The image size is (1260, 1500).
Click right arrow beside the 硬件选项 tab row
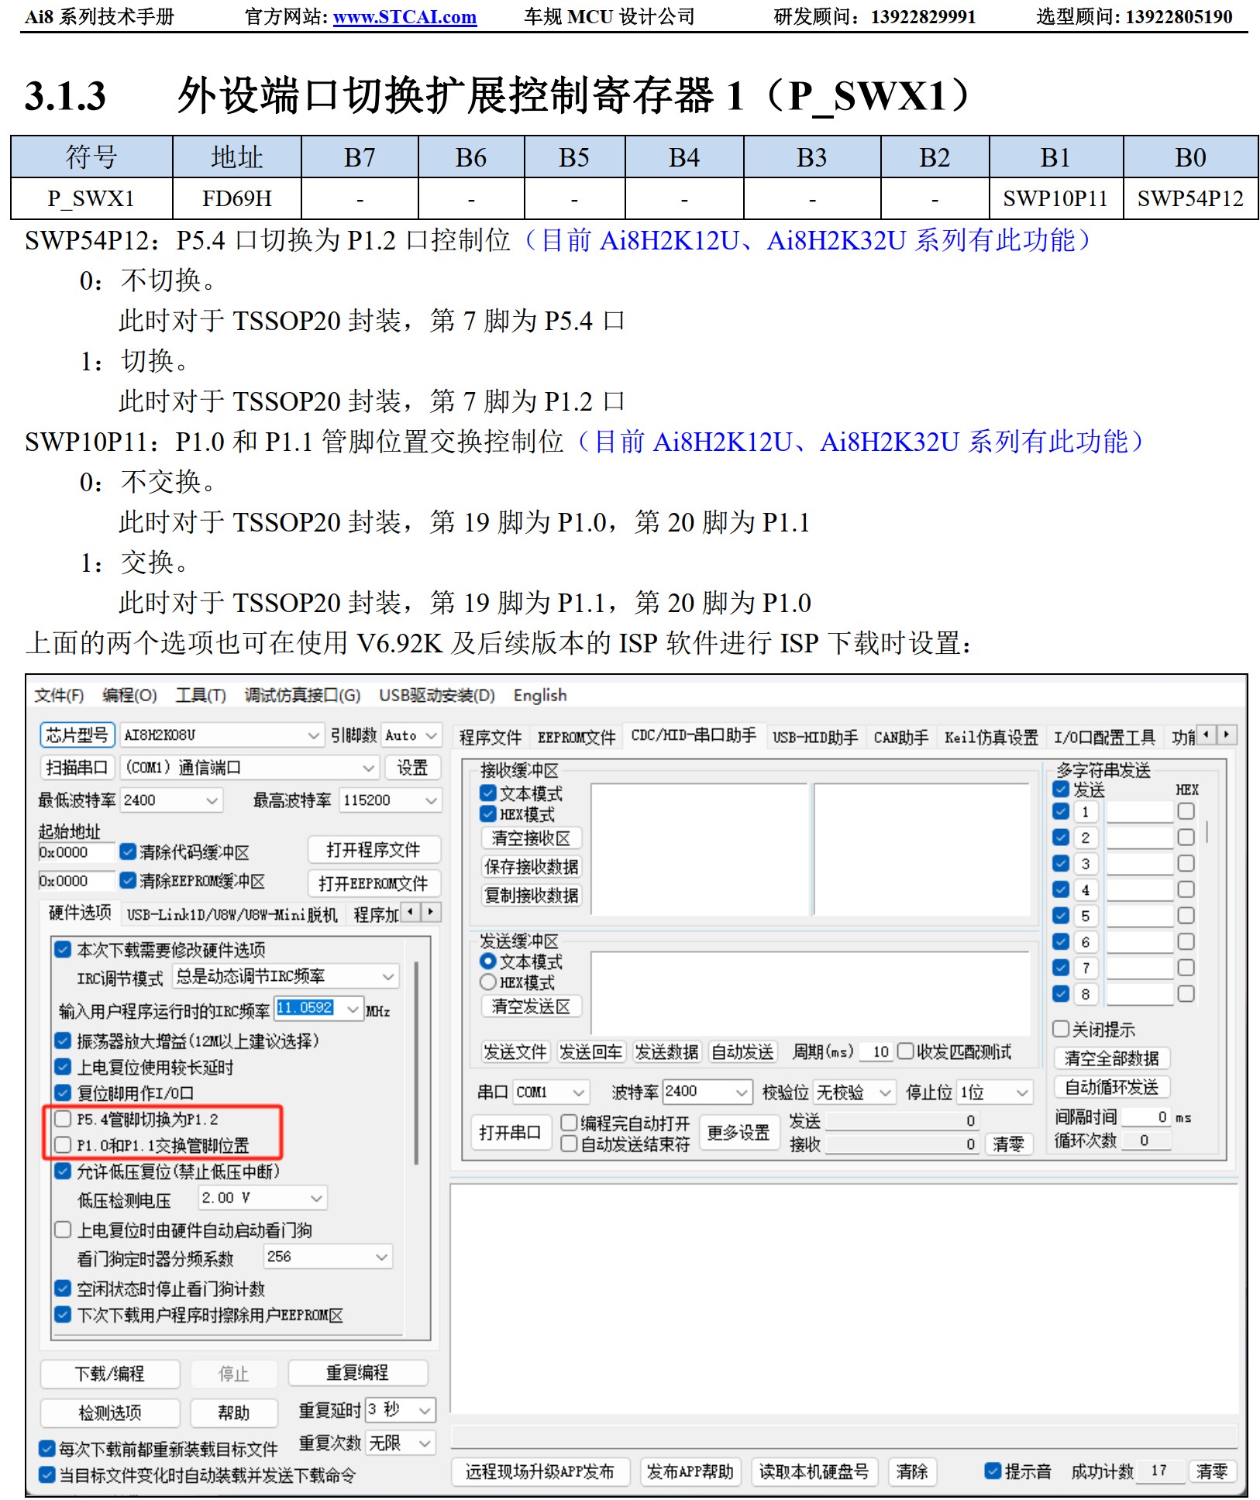point(430,912)
